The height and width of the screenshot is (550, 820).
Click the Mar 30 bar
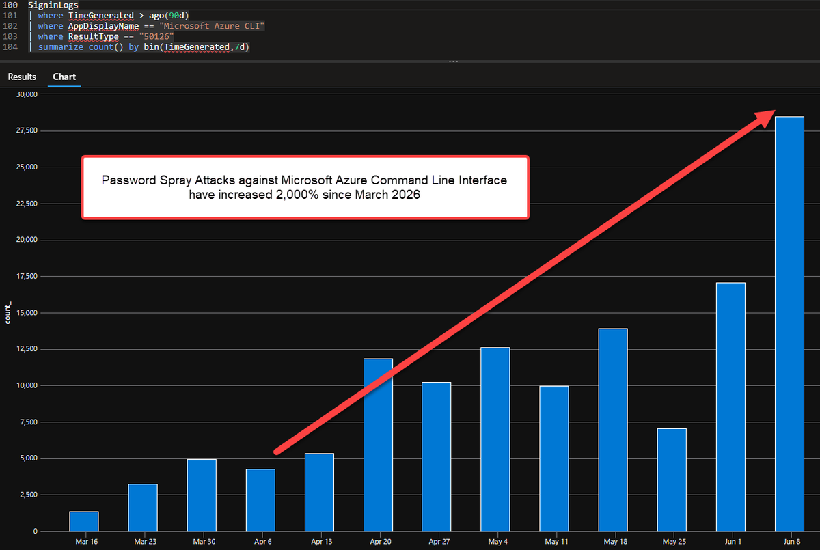[x=202, y=495]
